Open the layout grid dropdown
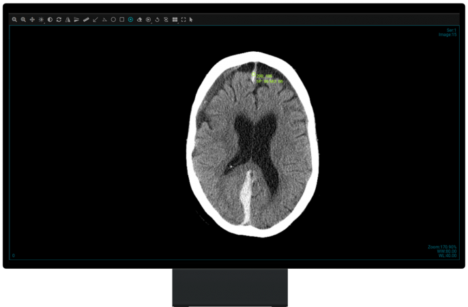468x307 pixels. [x=175, y=20]
